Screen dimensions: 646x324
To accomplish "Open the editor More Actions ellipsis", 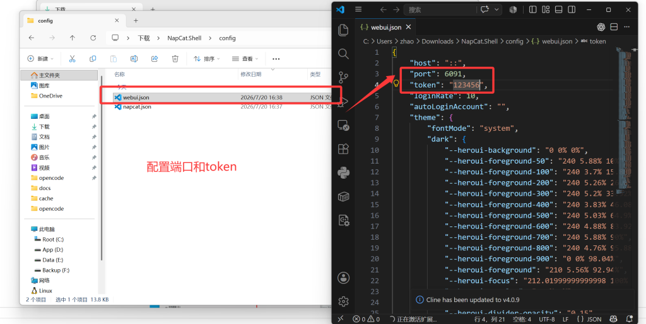I will click(626, 27).
